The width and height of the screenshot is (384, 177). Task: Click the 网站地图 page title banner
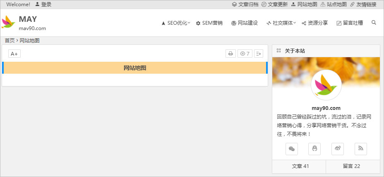(135, 68)
